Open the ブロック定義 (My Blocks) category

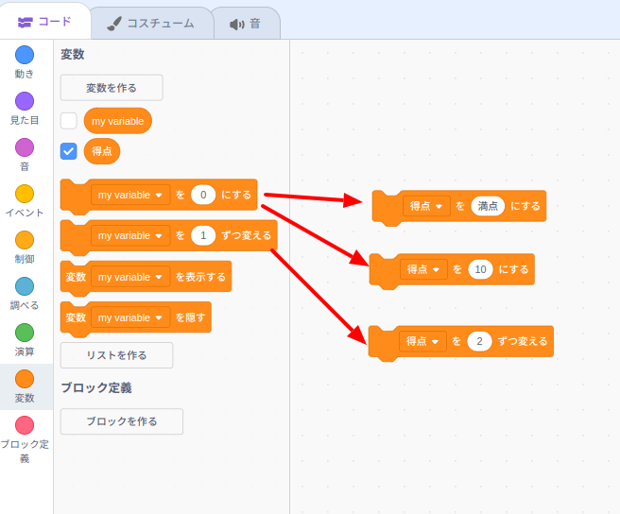(x=25, y=425)
